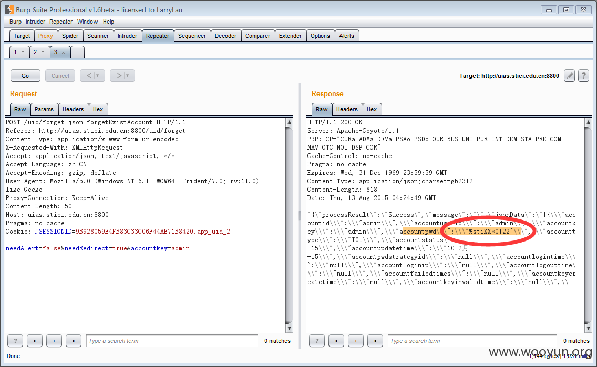Switch to the Decoder tab

[x=225, y=36]
